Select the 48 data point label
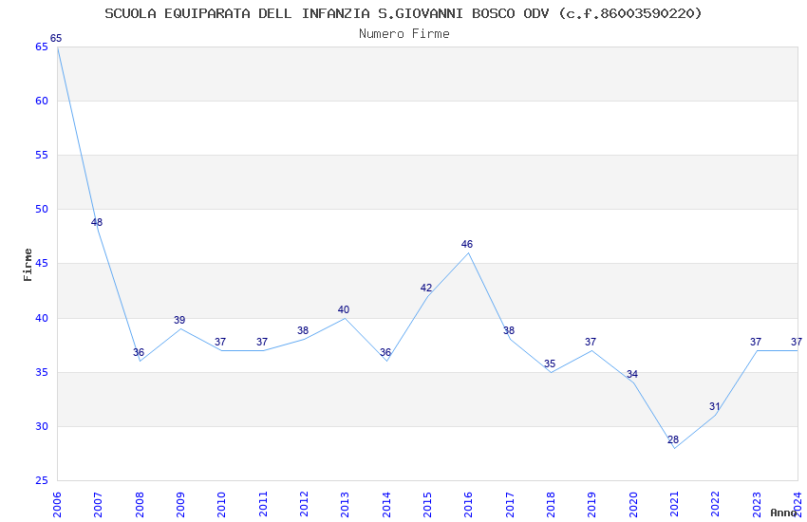Image resolution: width=807 pixels, height=522 pixels. [x=97, y=223]
